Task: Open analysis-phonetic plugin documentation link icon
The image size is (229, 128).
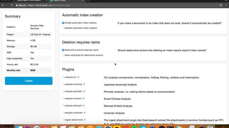Action: (84, 91)
